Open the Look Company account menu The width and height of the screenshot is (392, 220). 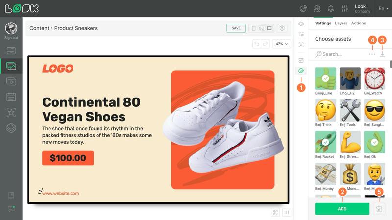363,8
